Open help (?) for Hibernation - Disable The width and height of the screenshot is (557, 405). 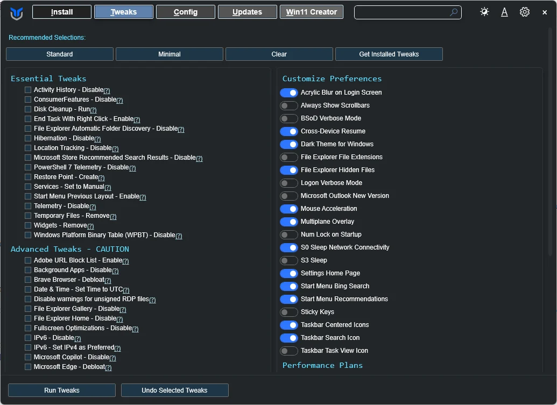98,139
